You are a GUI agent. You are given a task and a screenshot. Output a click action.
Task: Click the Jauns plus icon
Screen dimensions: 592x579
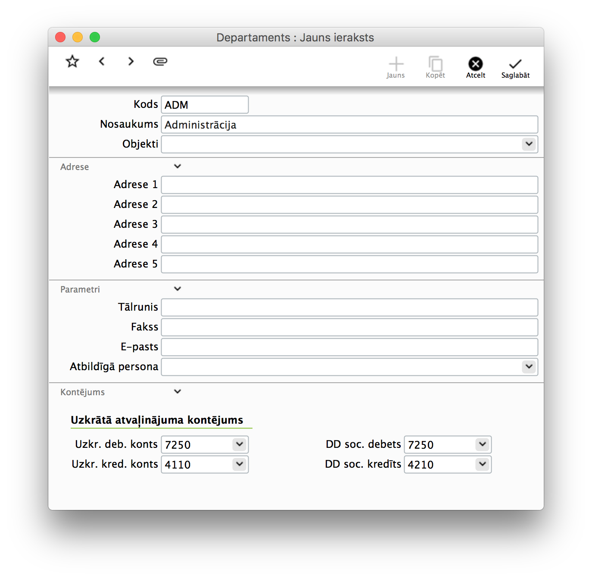click(x=396, y=65)
